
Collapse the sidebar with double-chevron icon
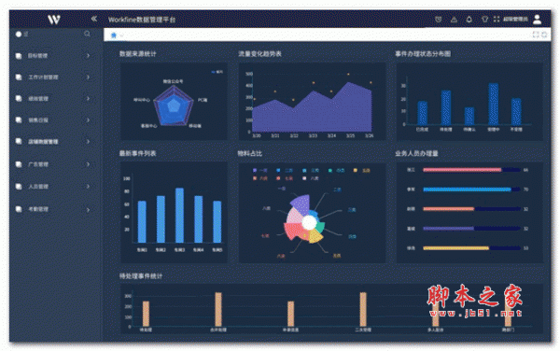(x=94, y=19)
